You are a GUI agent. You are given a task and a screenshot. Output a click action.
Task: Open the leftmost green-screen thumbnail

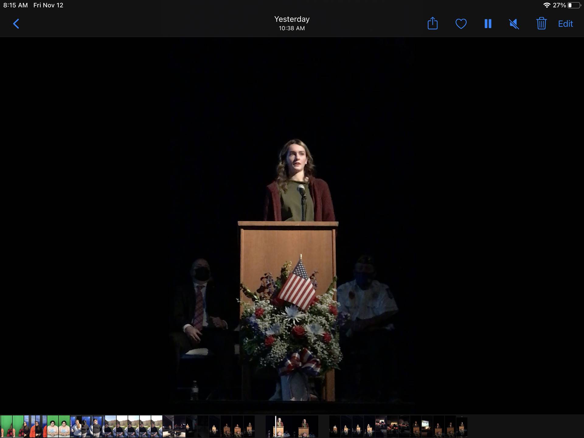pos(6,426)
